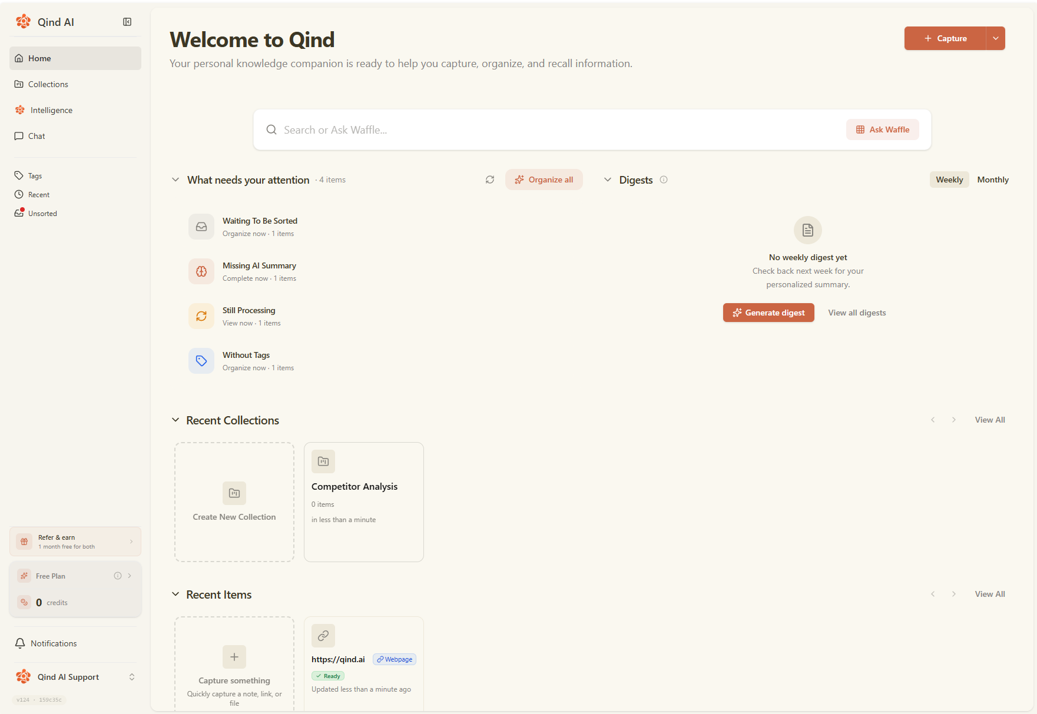Expand the Free Plan chevron
Image resolution: width=1037 pixels, height=714 pixels.
click(x=130, y=576)
